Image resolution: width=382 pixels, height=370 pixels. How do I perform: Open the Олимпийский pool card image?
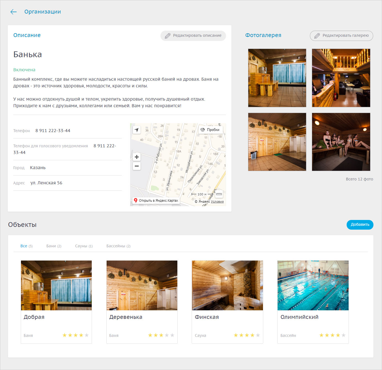(313, 285)
